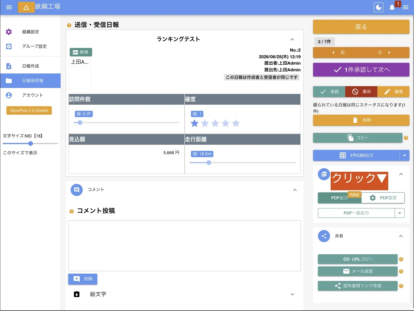414x311 pixels.
Task: Click the 絵文字 clipboard icon
Action: tap(77, 294)
